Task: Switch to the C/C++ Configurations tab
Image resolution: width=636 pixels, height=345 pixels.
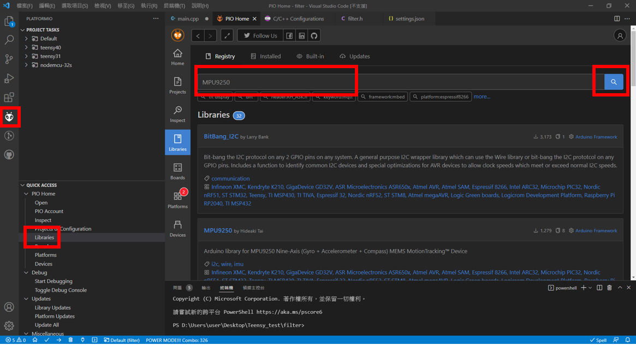Action: (298, 19)
